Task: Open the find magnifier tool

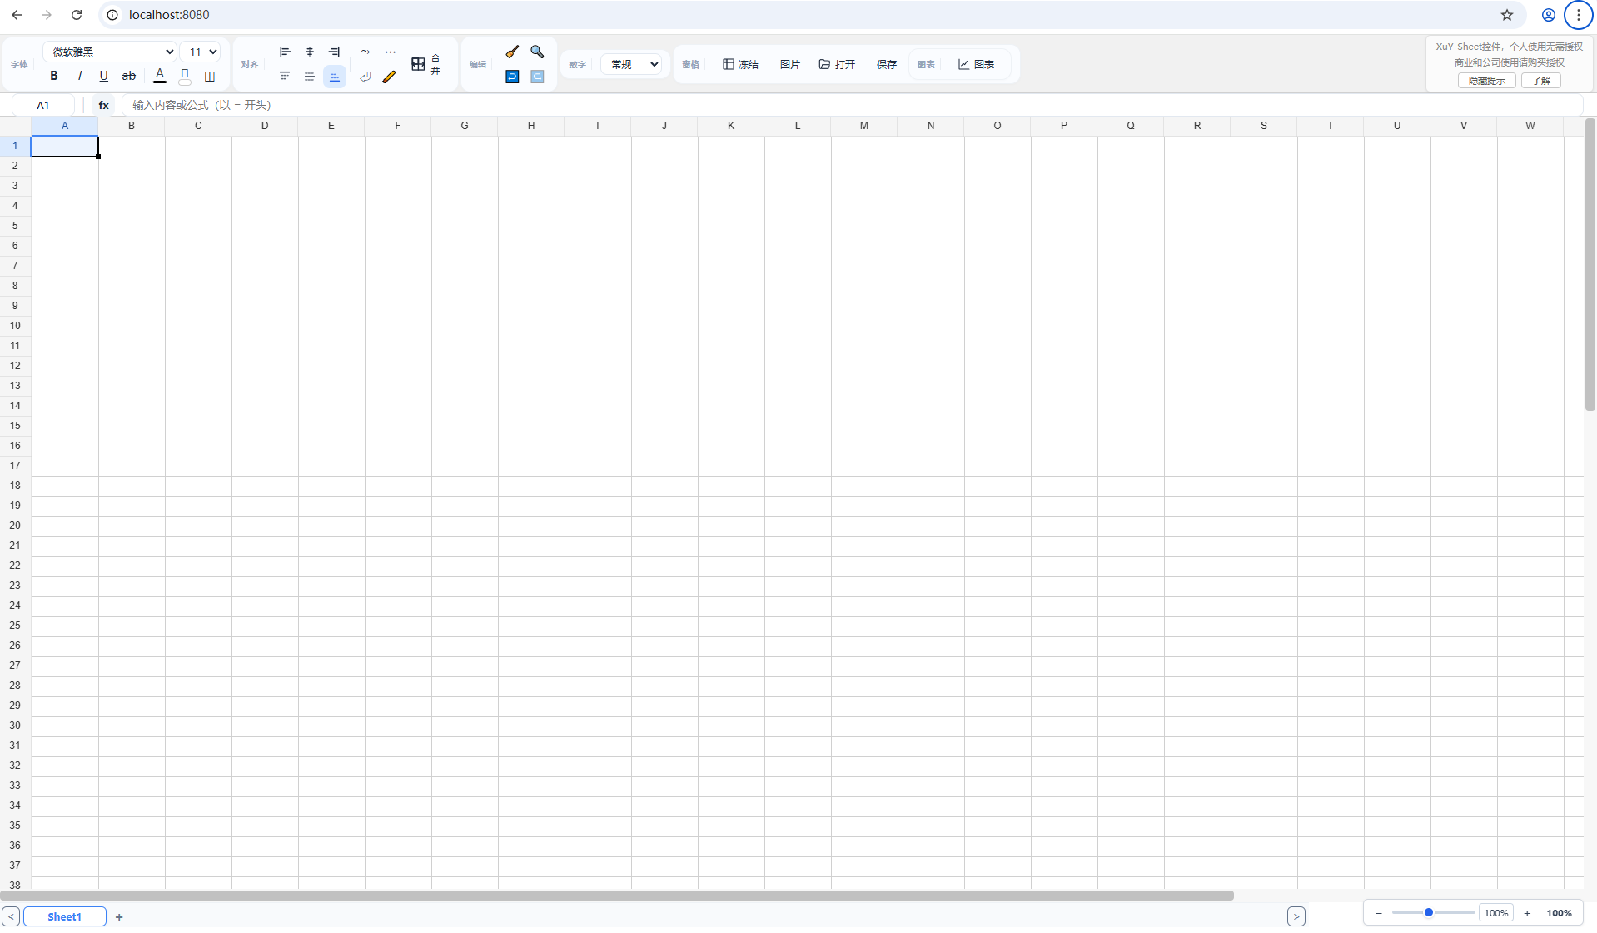Action: pyautogui.click(x=537, y=52)
